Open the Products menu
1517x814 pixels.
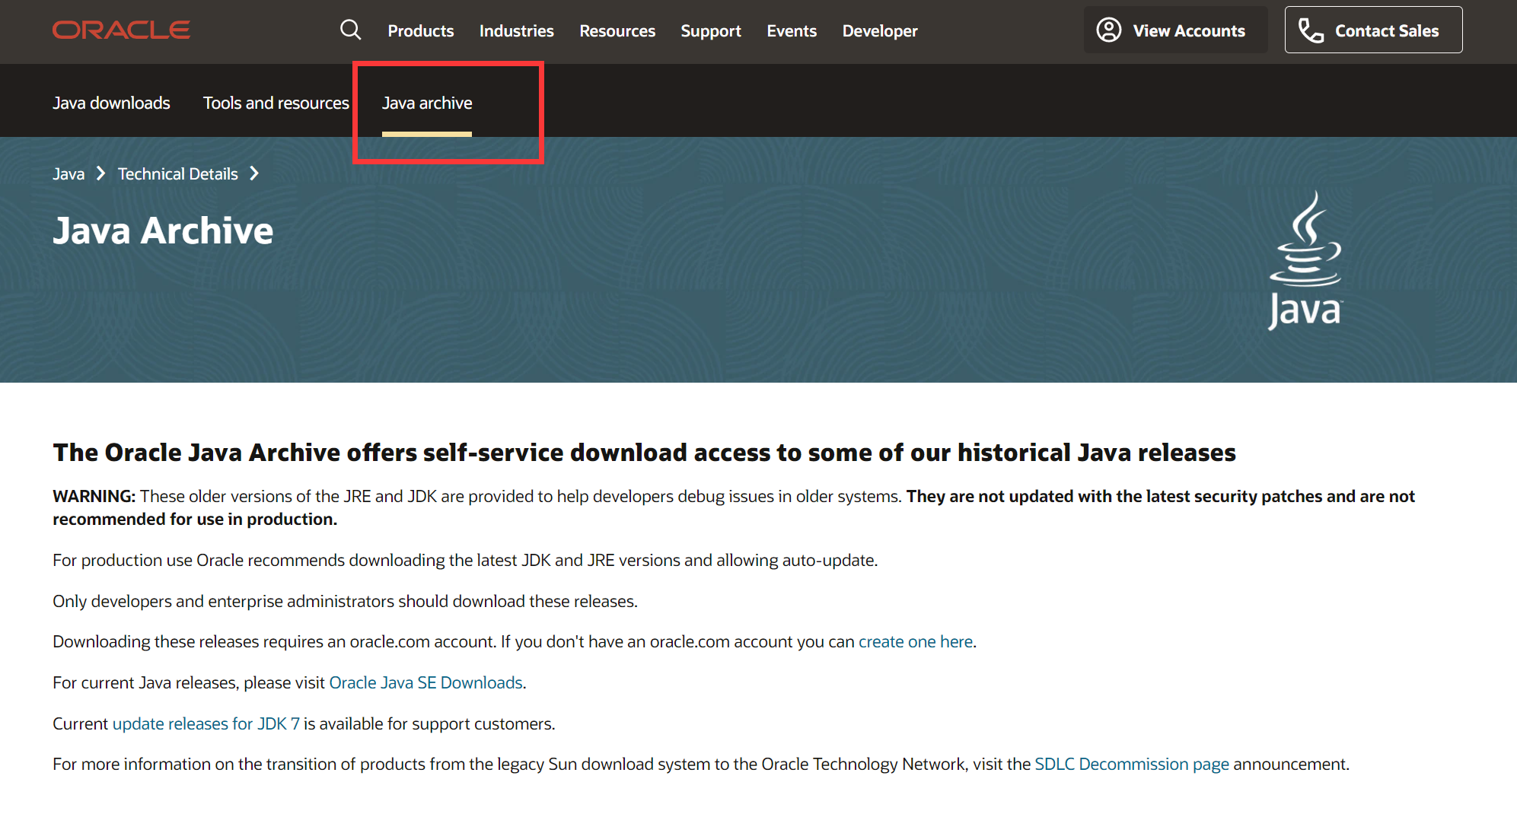421,31
